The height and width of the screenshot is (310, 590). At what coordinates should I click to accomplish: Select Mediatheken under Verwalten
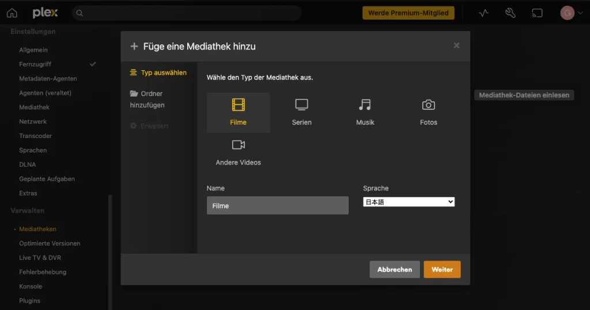pyautogui.click(x=37, y=229)
